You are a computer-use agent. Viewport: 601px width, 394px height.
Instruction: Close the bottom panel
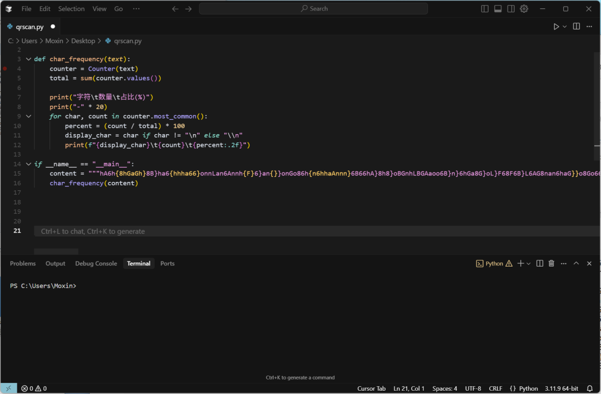pyautogui.click(x=589, y=263)
